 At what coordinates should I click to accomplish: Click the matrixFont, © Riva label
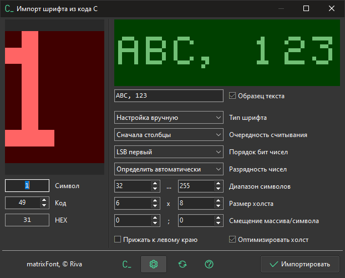tap(54, 264)
